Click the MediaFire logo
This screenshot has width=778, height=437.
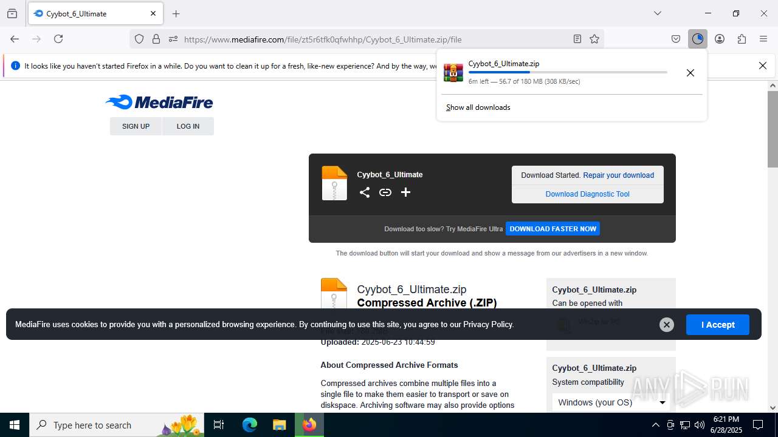[159, 102]
